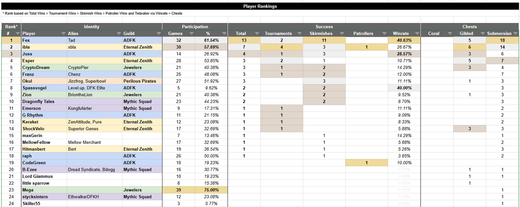This screenshot has width=520, height=207.
Task: Select the Rank* header cell
Action: pos(11,27)
